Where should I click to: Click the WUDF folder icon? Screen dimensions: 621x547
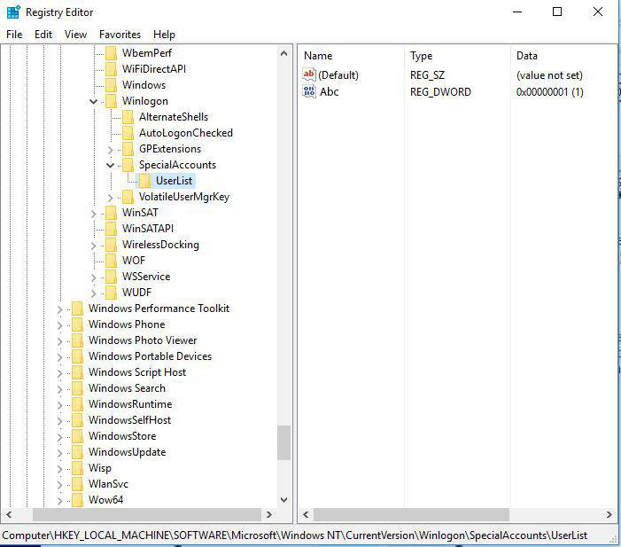tap(112, 293)
